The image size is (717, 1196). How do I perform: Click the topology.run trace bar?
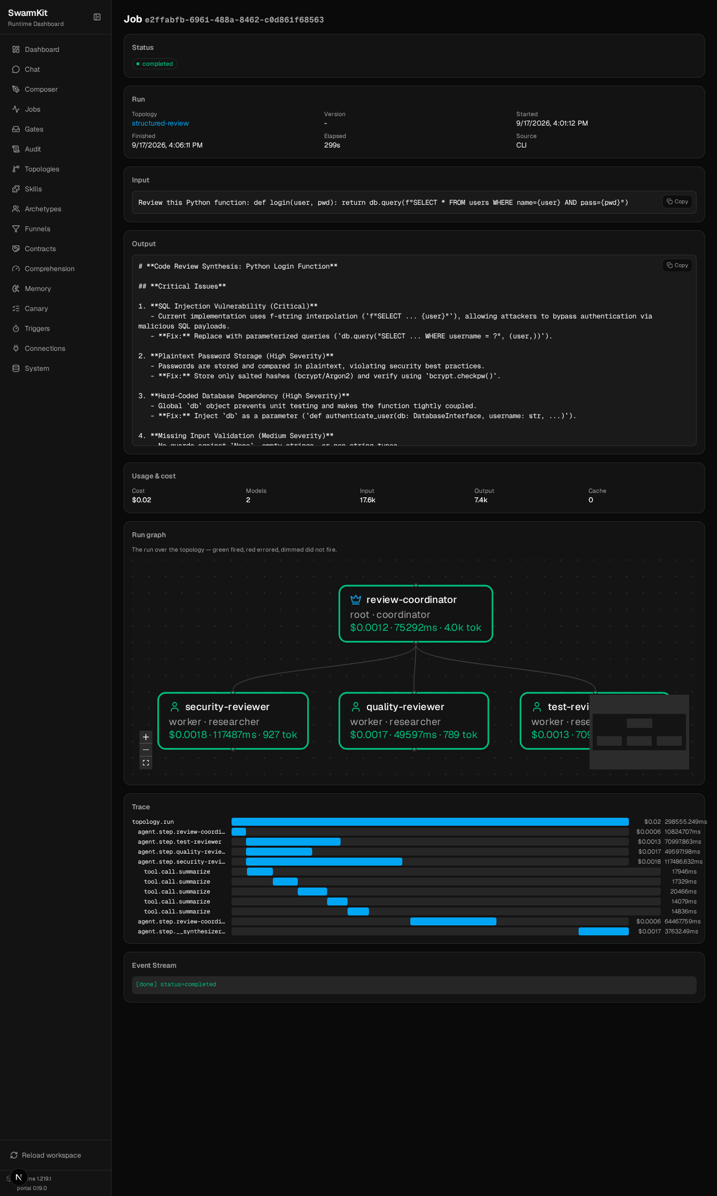point(430,822)
